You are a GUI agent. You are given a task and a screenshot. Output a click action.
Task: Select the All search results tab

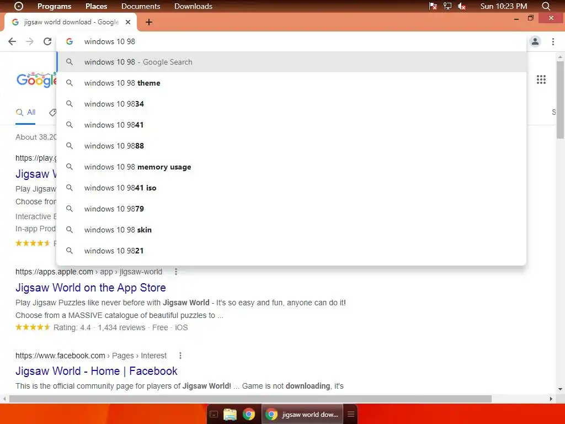pos(25,113)
